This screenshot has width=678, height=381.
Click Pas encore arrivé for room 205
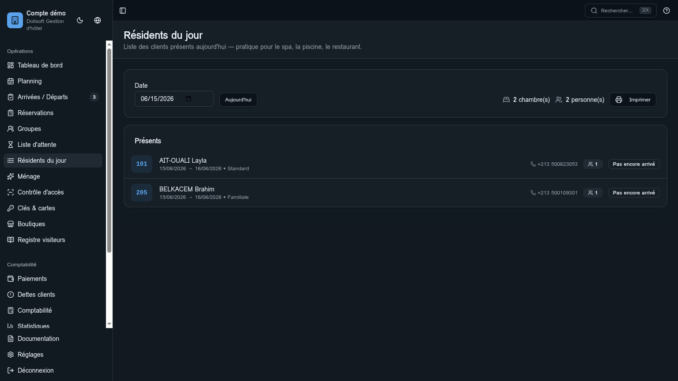[634, 193]
